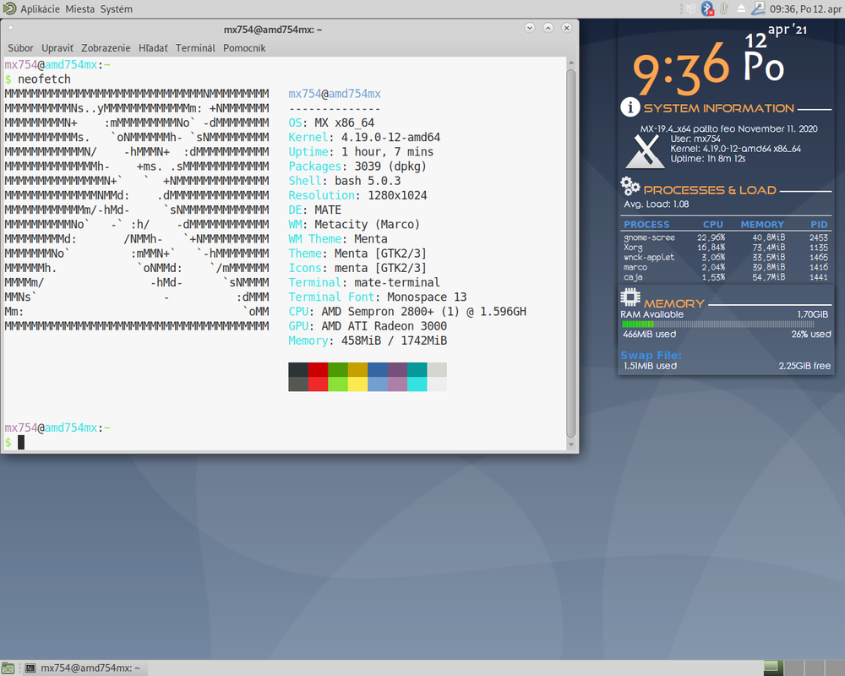Screen dimensions: 845x676
Task: Click 'caja' process row in Conky
Action: click(x=725, y=277)
